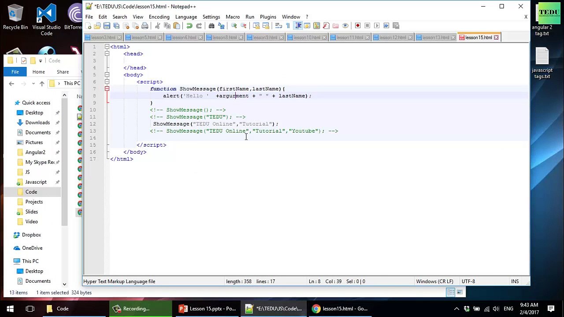Click the Replace toolbar icon
Screen dimensions: 564x317
coord(221,26)
